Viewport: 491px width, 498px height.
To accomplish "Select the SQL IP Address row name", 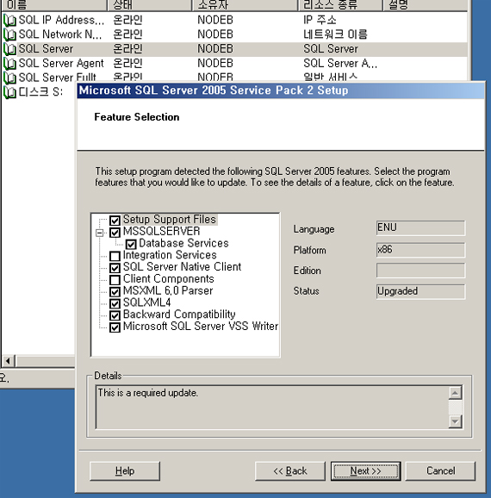I will click(61, 20).
